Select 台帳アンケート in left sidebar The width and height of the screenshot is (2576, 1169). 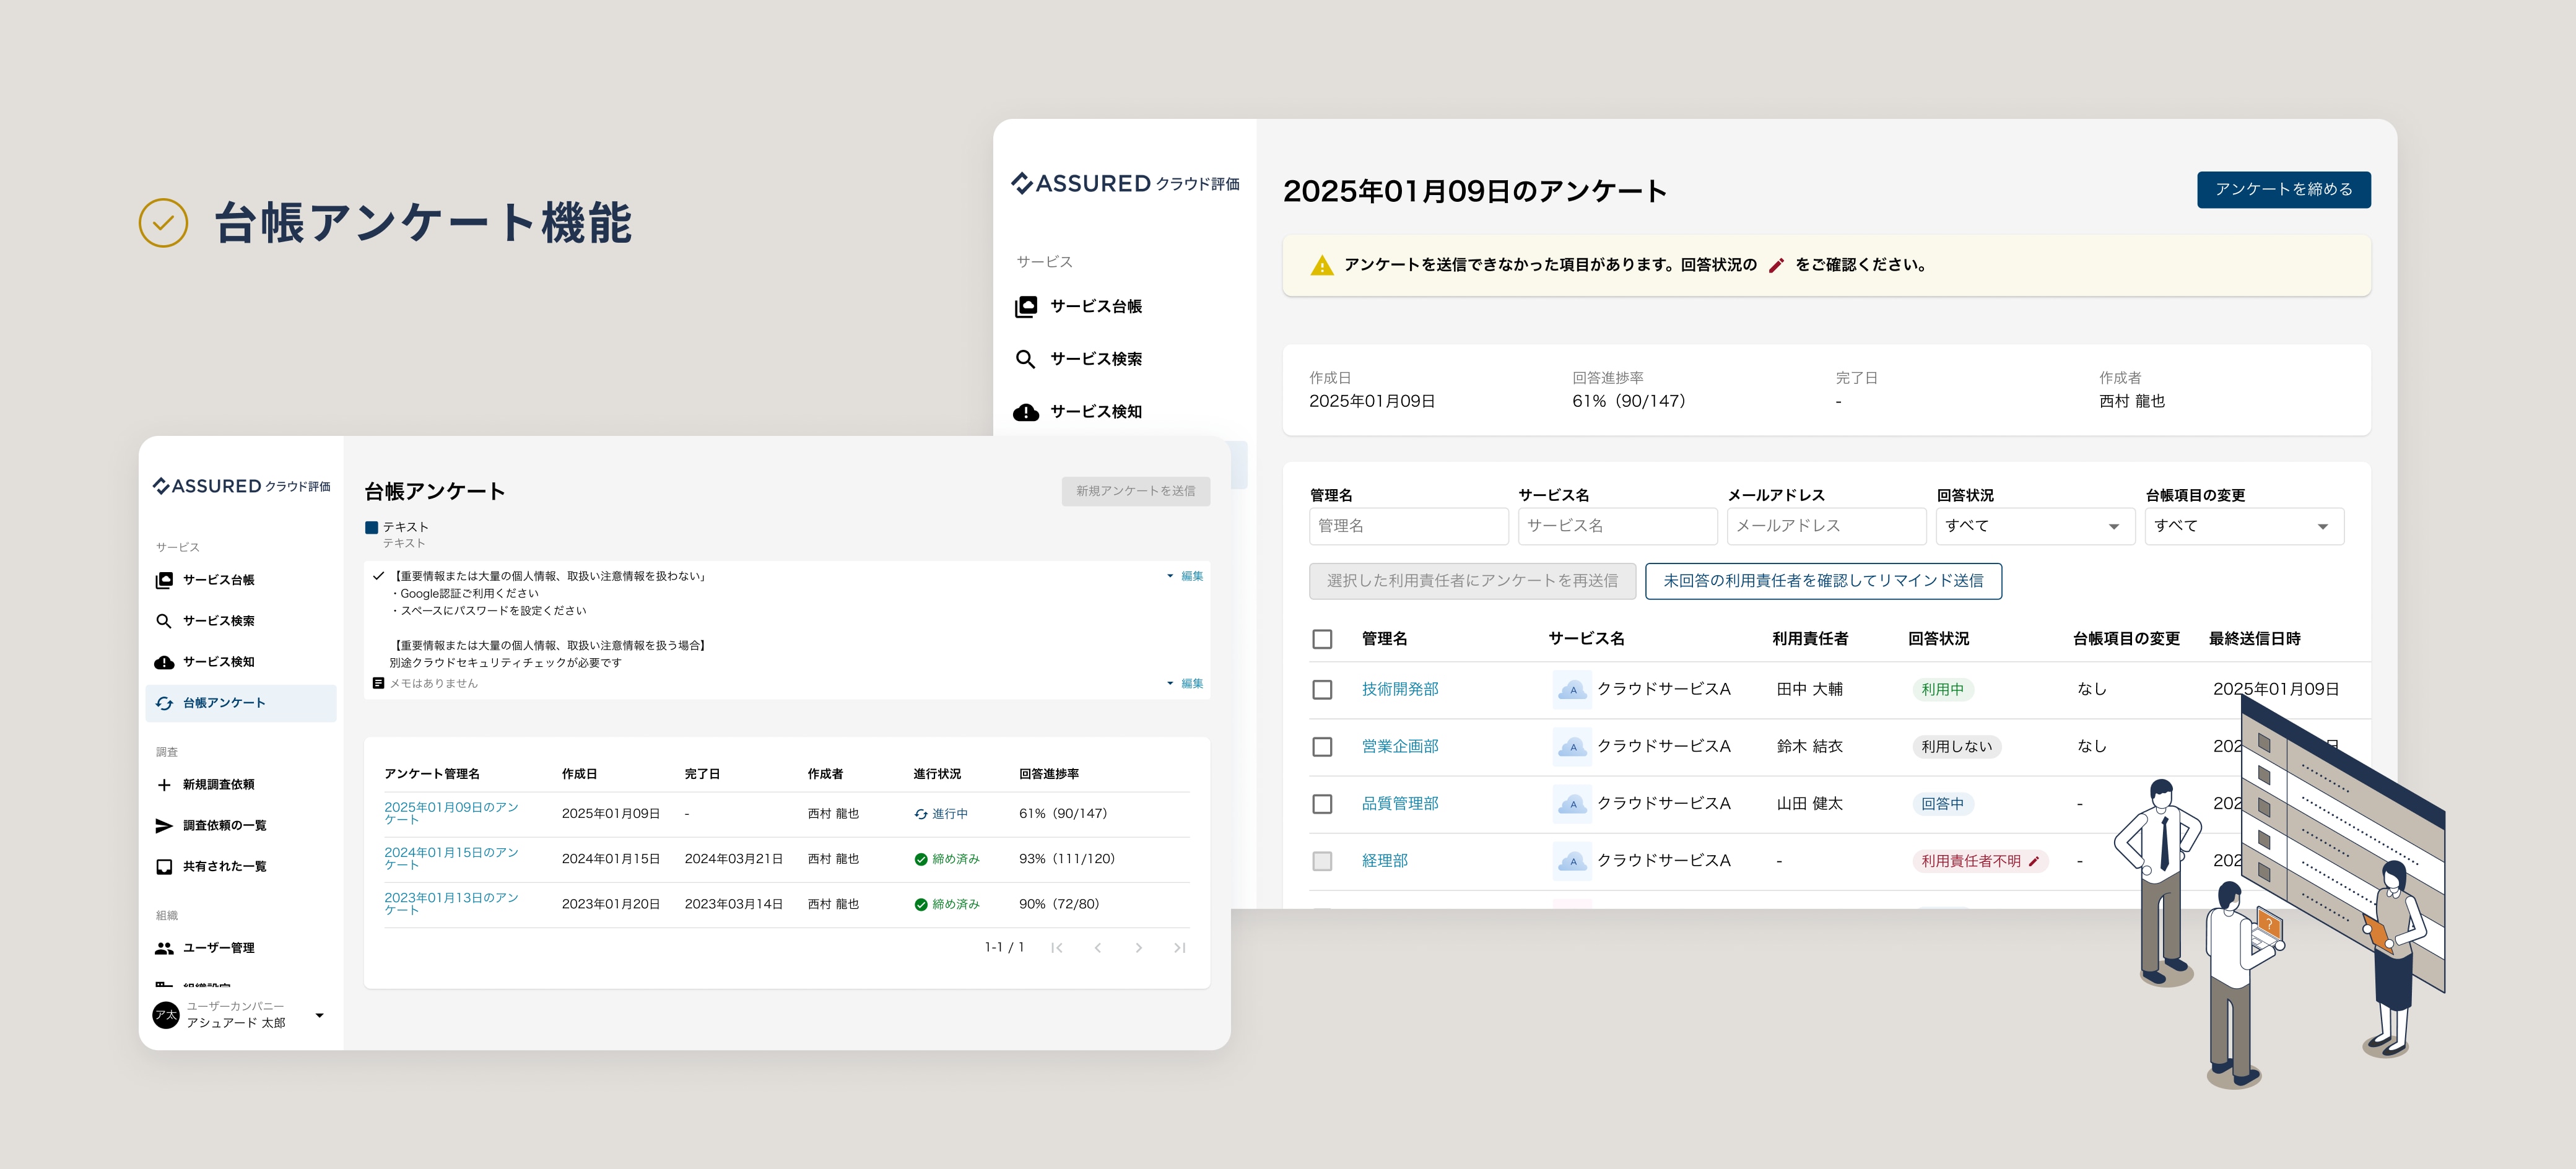coord(224,703)
